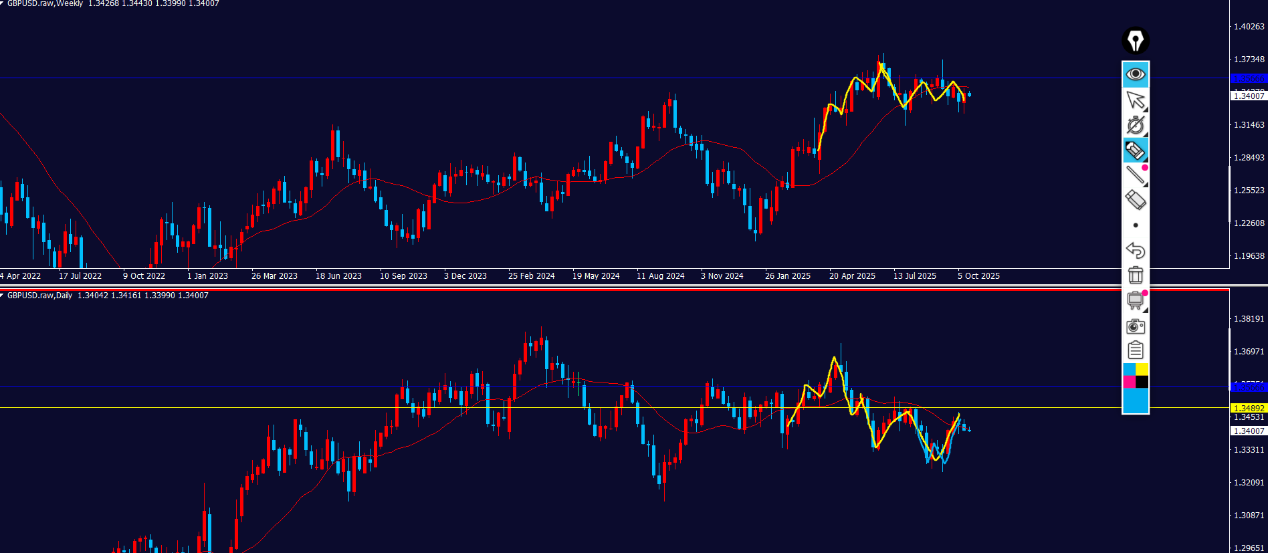Select the arrow cursor tool
Viewport: 1268px width, 553px height.
1134,100
